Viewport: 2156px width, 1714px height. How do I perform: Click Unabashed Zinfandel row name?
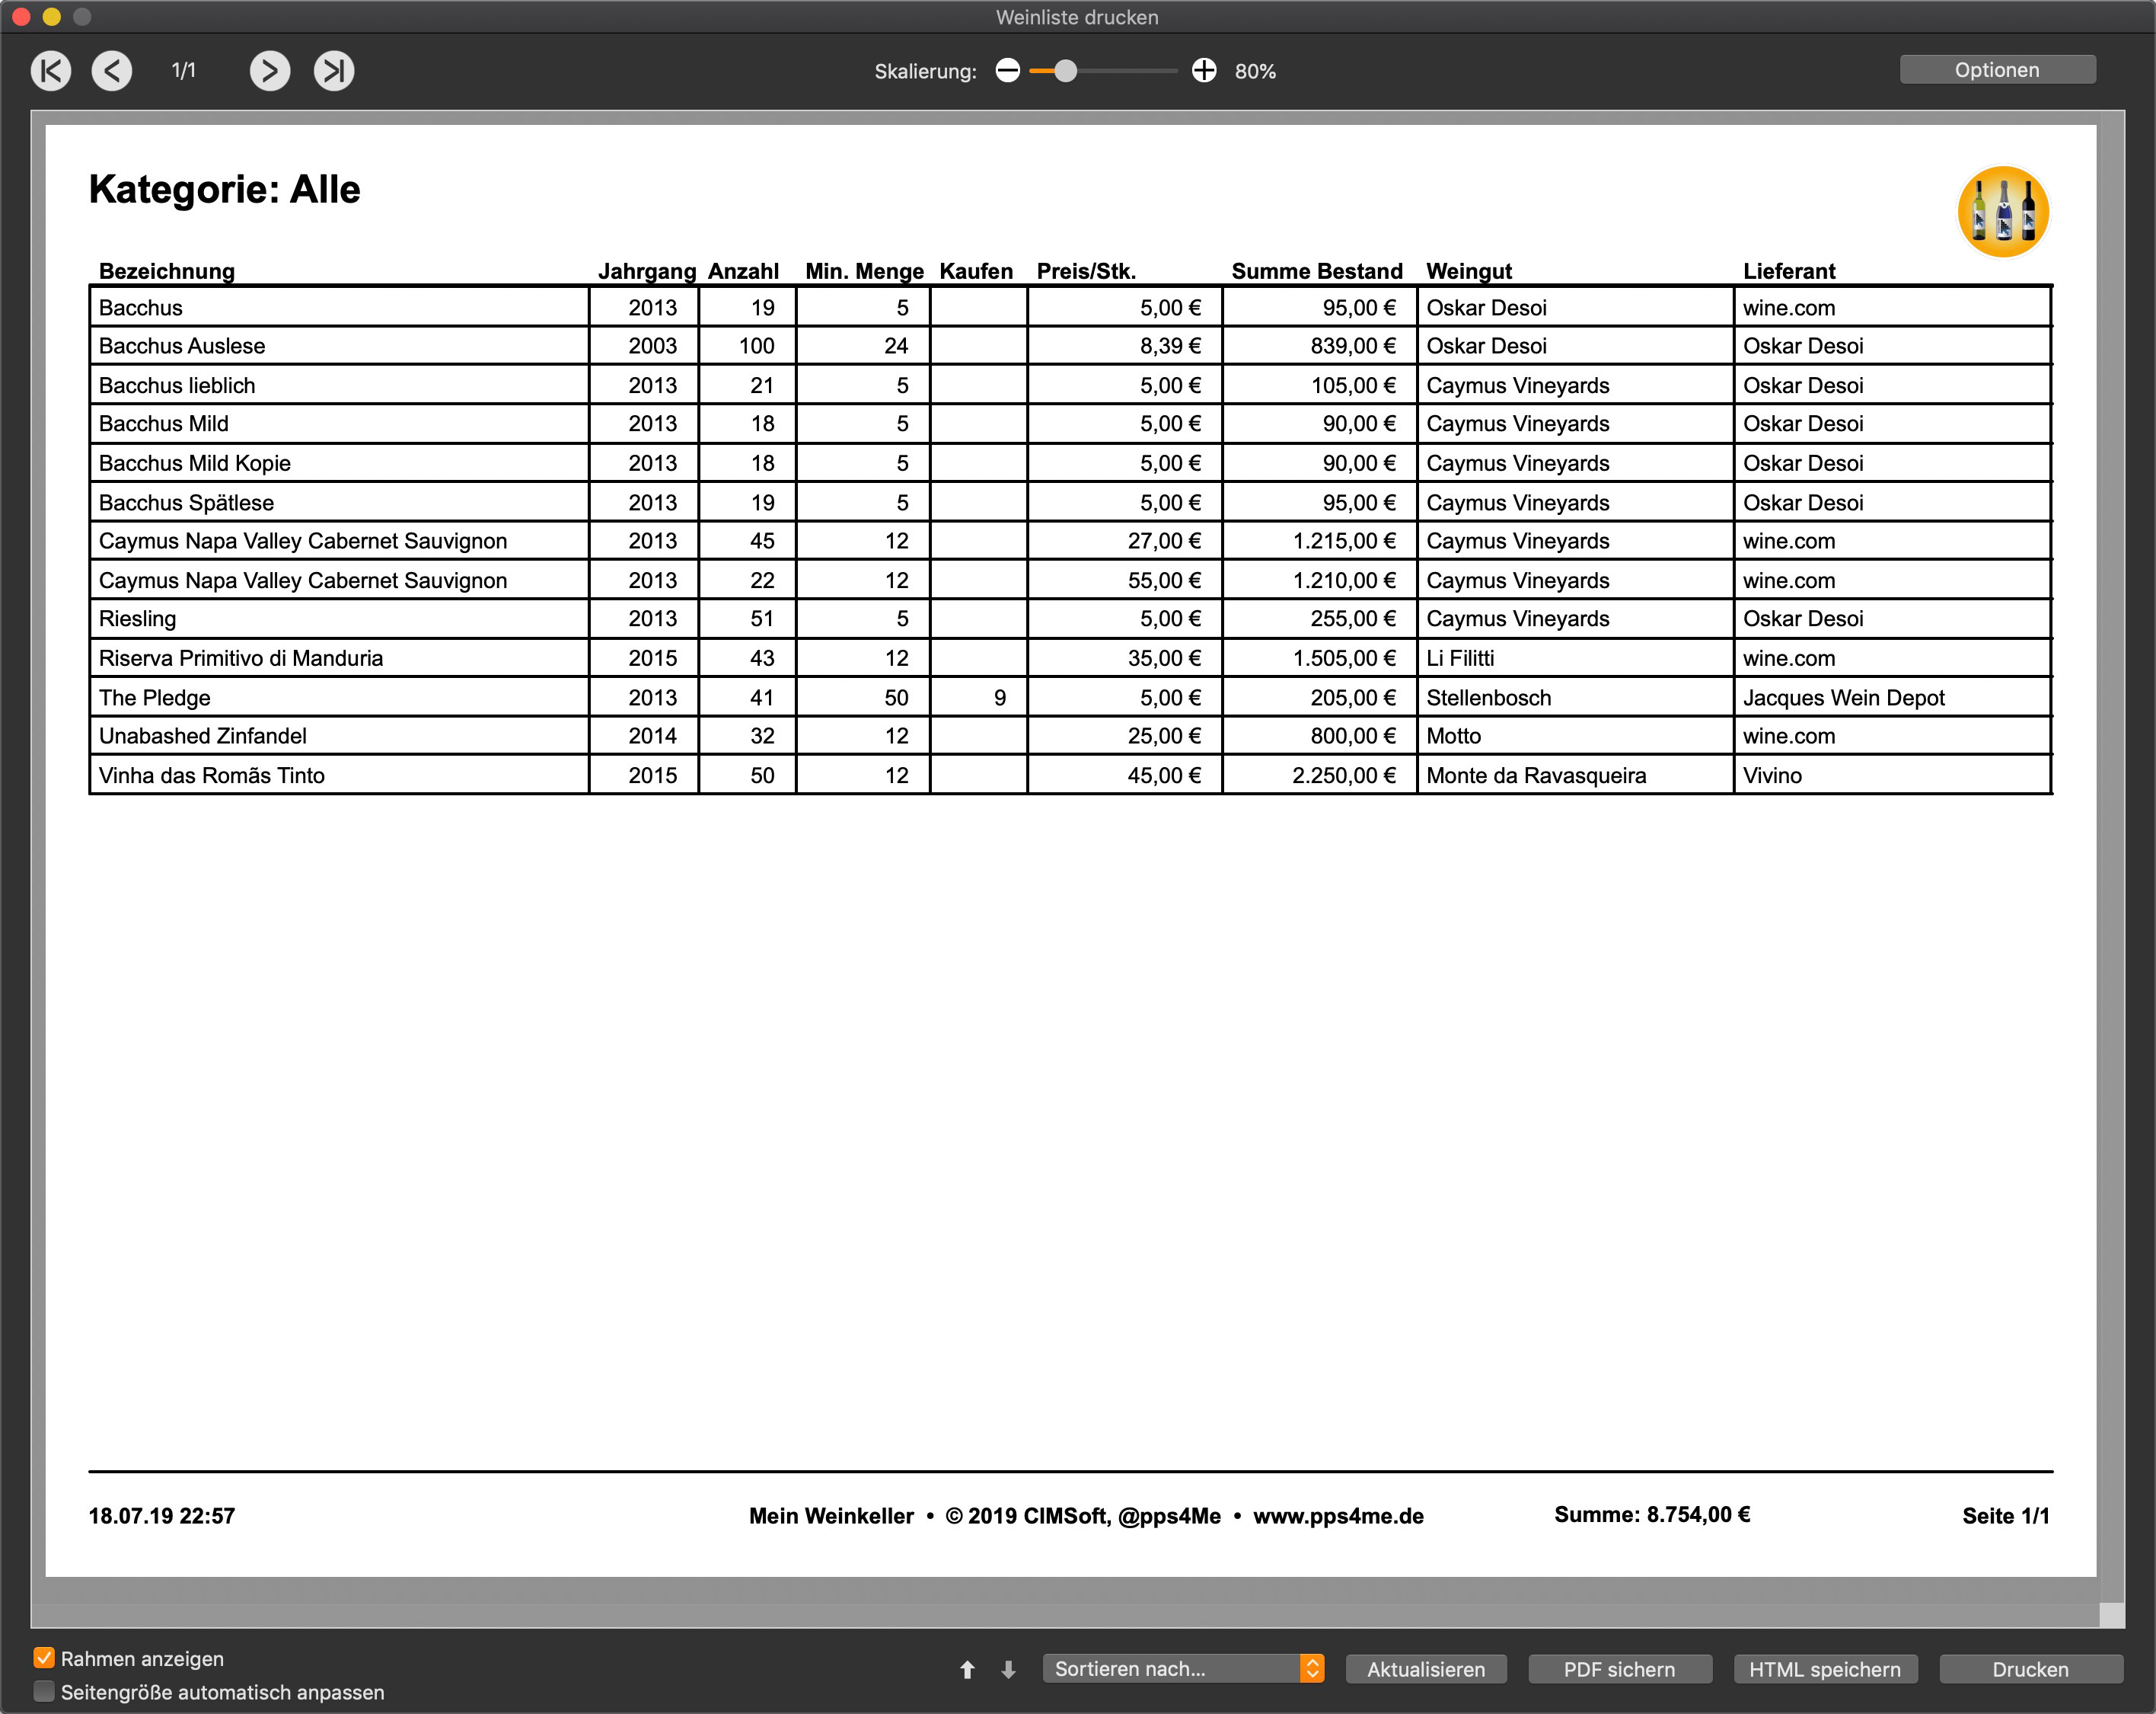click(203, 737)
